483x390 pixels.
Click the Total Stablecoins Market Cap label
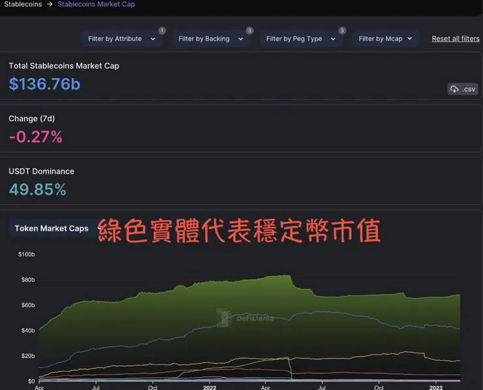click(x=64, y=66)
